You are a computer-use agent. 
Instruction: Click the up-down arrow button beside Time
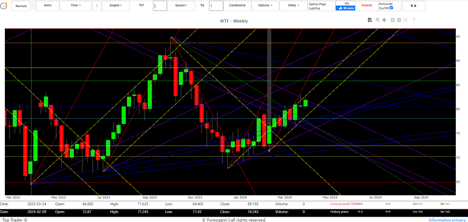tap(96, 6)
